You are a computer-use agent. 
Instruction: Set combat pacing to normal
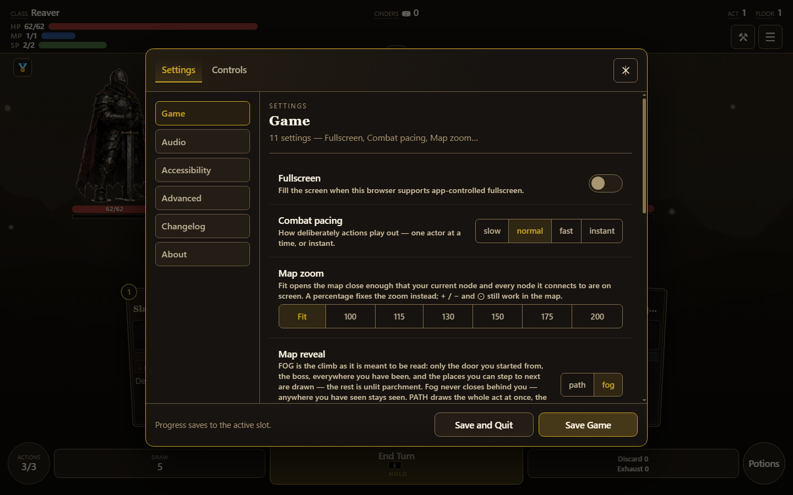click(x=530, y=231)
